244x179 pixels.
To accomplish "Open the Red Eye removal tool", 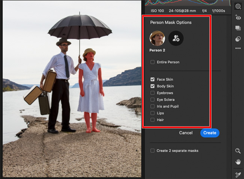I will coord(238,17).
